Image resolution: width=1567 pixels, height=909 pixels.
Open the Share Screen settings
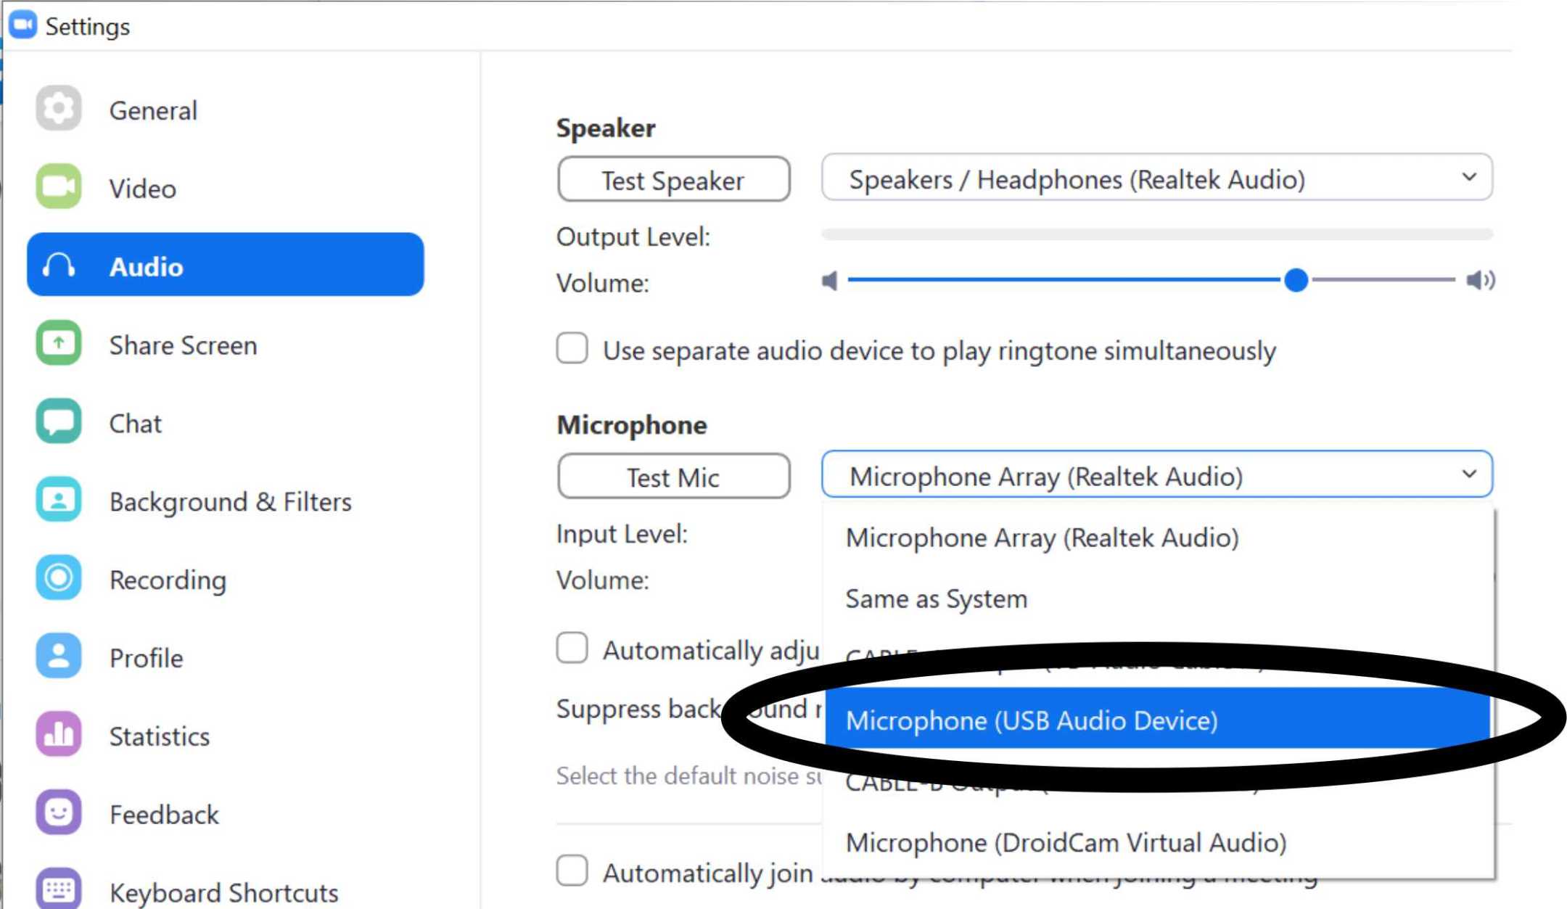tap(183, 345)
